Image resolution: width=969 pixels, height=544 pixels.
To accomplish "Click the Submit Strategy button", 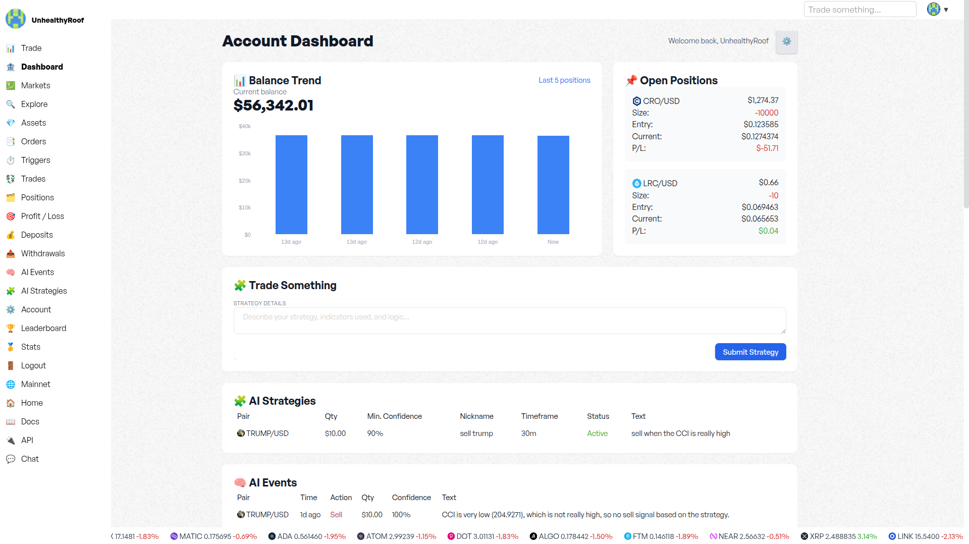I will 750,352.
